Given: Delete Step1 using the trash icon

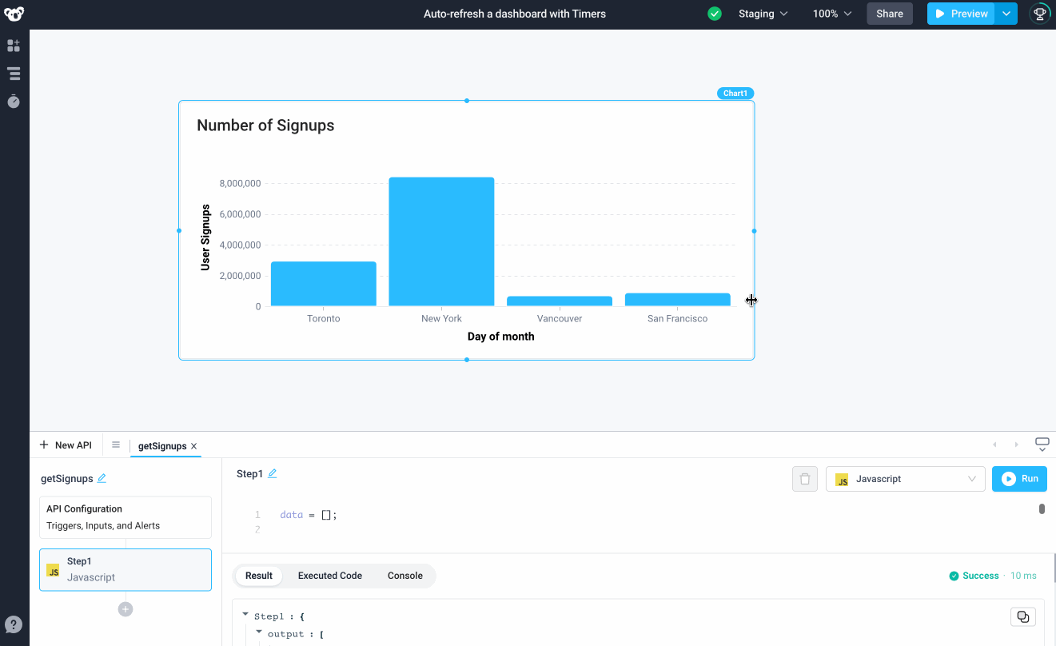Looking at the screenshot, I should [804, 478].
